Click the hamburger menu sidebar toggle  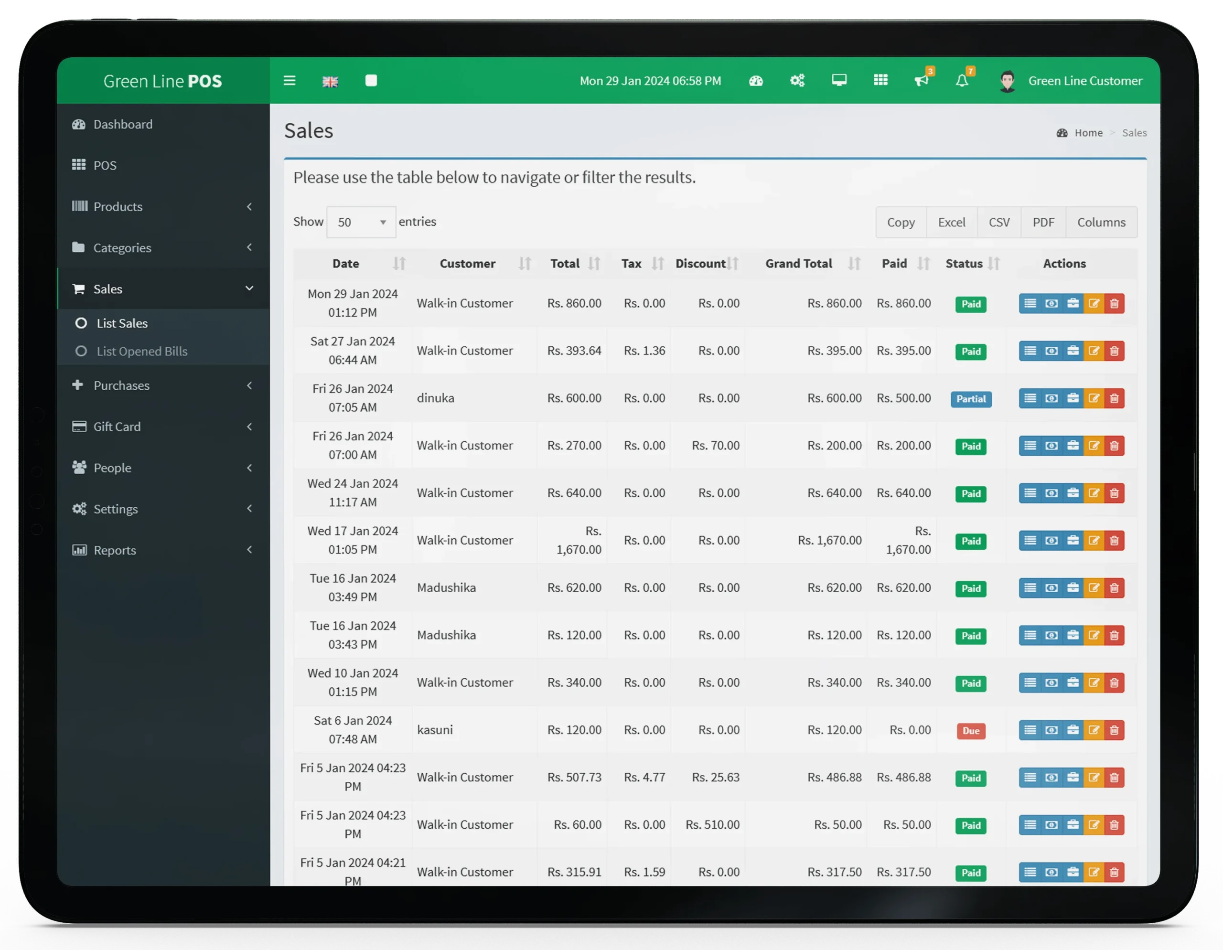(x=289, y=81)
